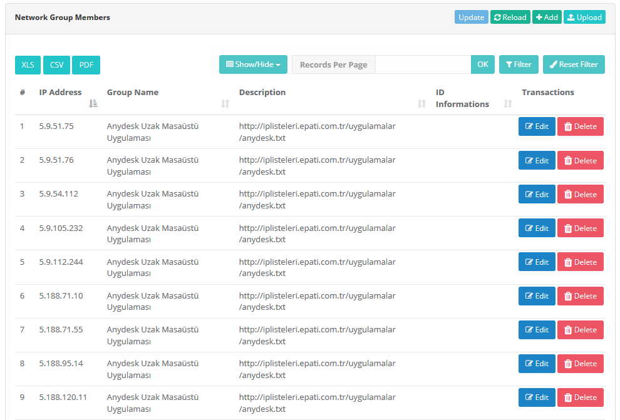Delete the entry for 5.9.54.112
Viewport: 620px width, 420px height.
[x=581, y=194]
